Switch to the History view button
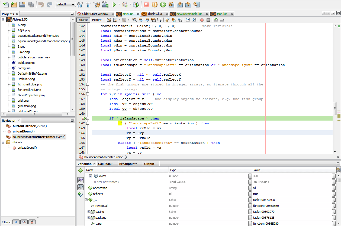The height and width of the screenshot is (226, 341). pyautogui.click(x=97, y=20)
